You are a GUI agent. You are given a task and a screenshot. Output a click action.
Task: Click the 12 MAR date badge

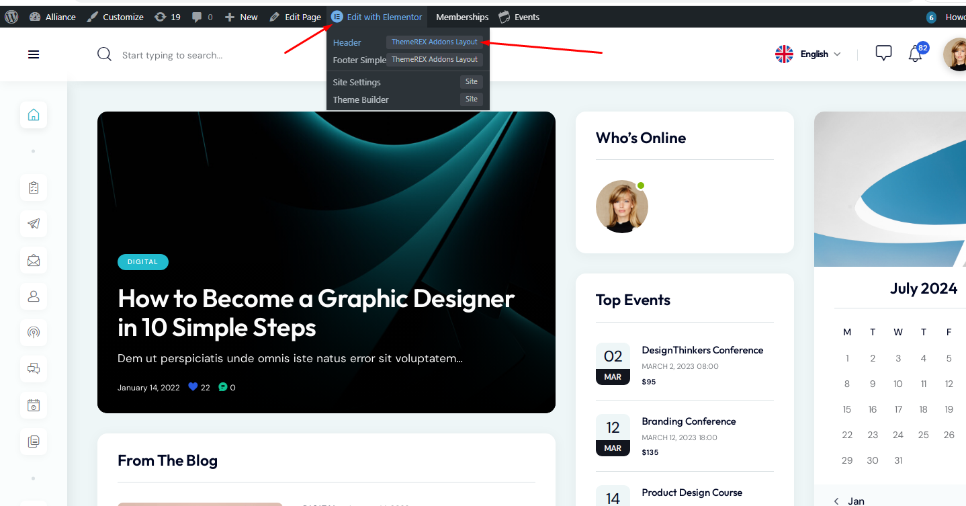(613, 435)
